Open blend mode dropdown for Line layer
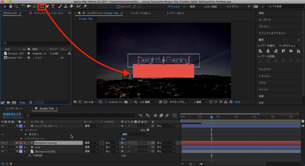This screenshot has width=305, height=166. (91, 147)
